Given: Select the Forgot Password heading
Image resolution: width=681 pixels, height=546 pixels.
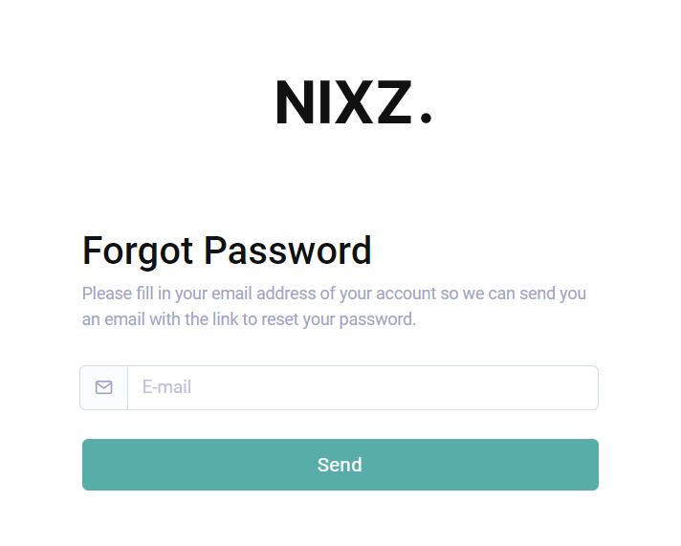Looking at the screenshot, I should tap(227, 251).
